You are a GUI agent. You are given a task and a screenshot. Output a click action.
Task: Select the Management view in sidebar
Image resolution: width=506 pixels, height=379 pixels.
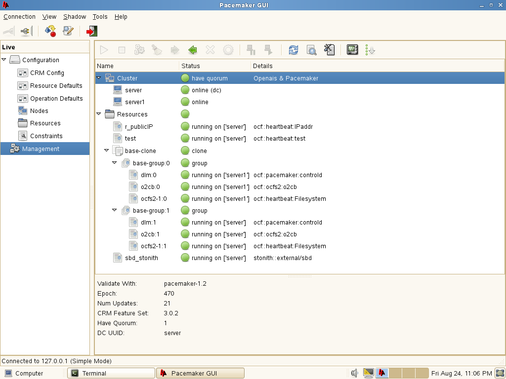pyautogui.click(x=45, y=149)
